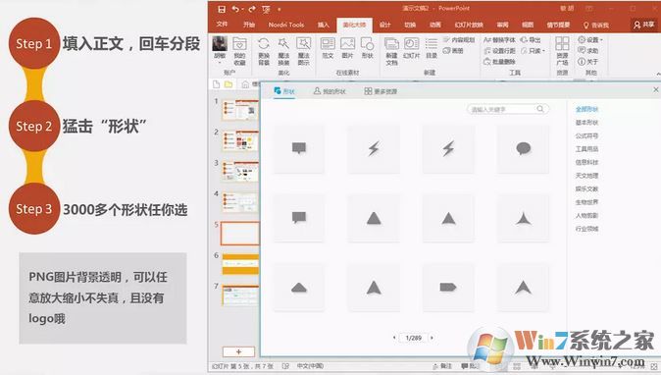Screen dimensions: 661x375
Task: Switch to the Nordri Tools tab
Action: click(x=285, y=25)
